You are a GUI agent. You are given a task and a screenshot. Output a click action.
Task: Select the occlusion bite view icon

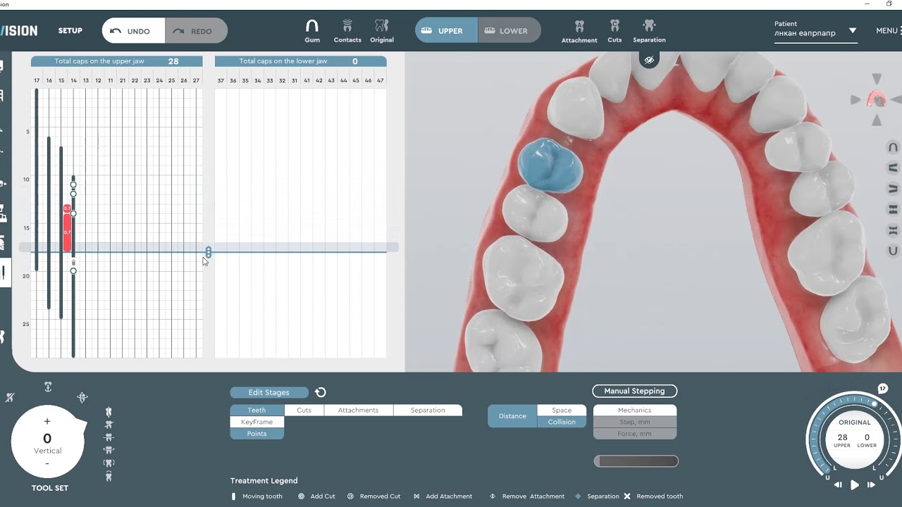click(x=893, y=230)
